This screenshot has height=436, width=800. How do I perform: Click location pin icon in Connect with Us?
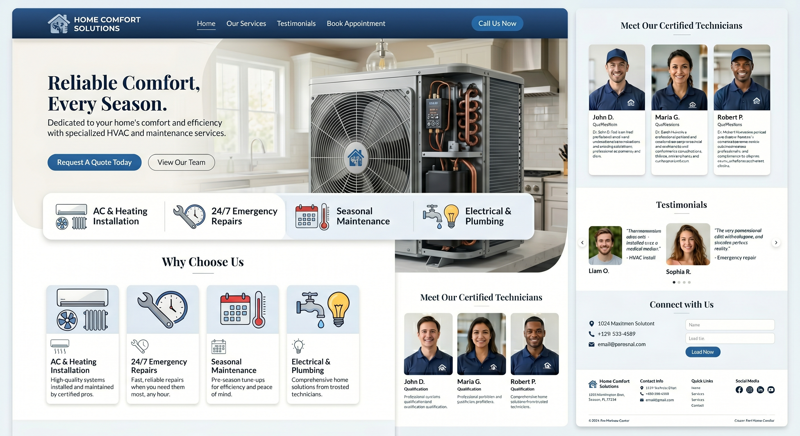(591, 324)
